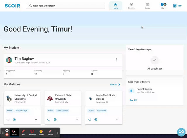187x138 pixels.
Task: Suggest University of Central Oklahoma with megaphone
Action: [x=8, y=120]
